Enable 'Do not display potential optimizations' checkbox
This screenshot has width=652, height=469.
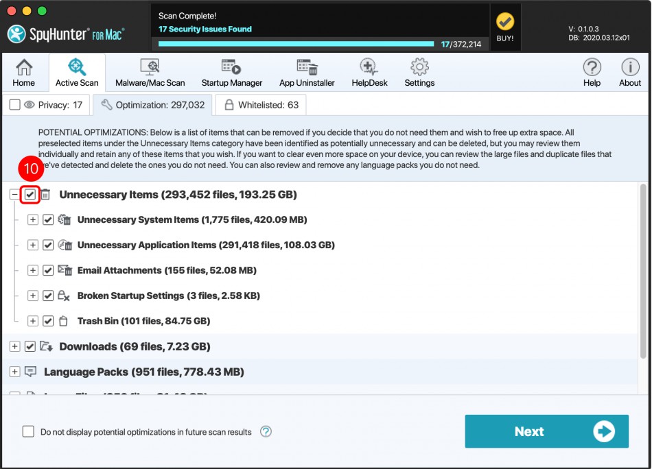click(x=28, y=432)
